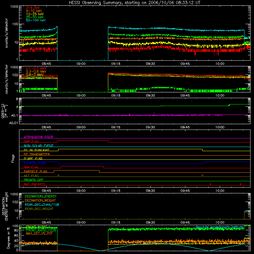This screenshot has width=254, height=254.
Task: Click the yellow FRONT_RATIO legend label
Action: (36, 227)
